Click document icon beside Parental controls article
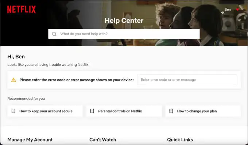The height and width of the screenshot is (145, 248). point(92,111)
